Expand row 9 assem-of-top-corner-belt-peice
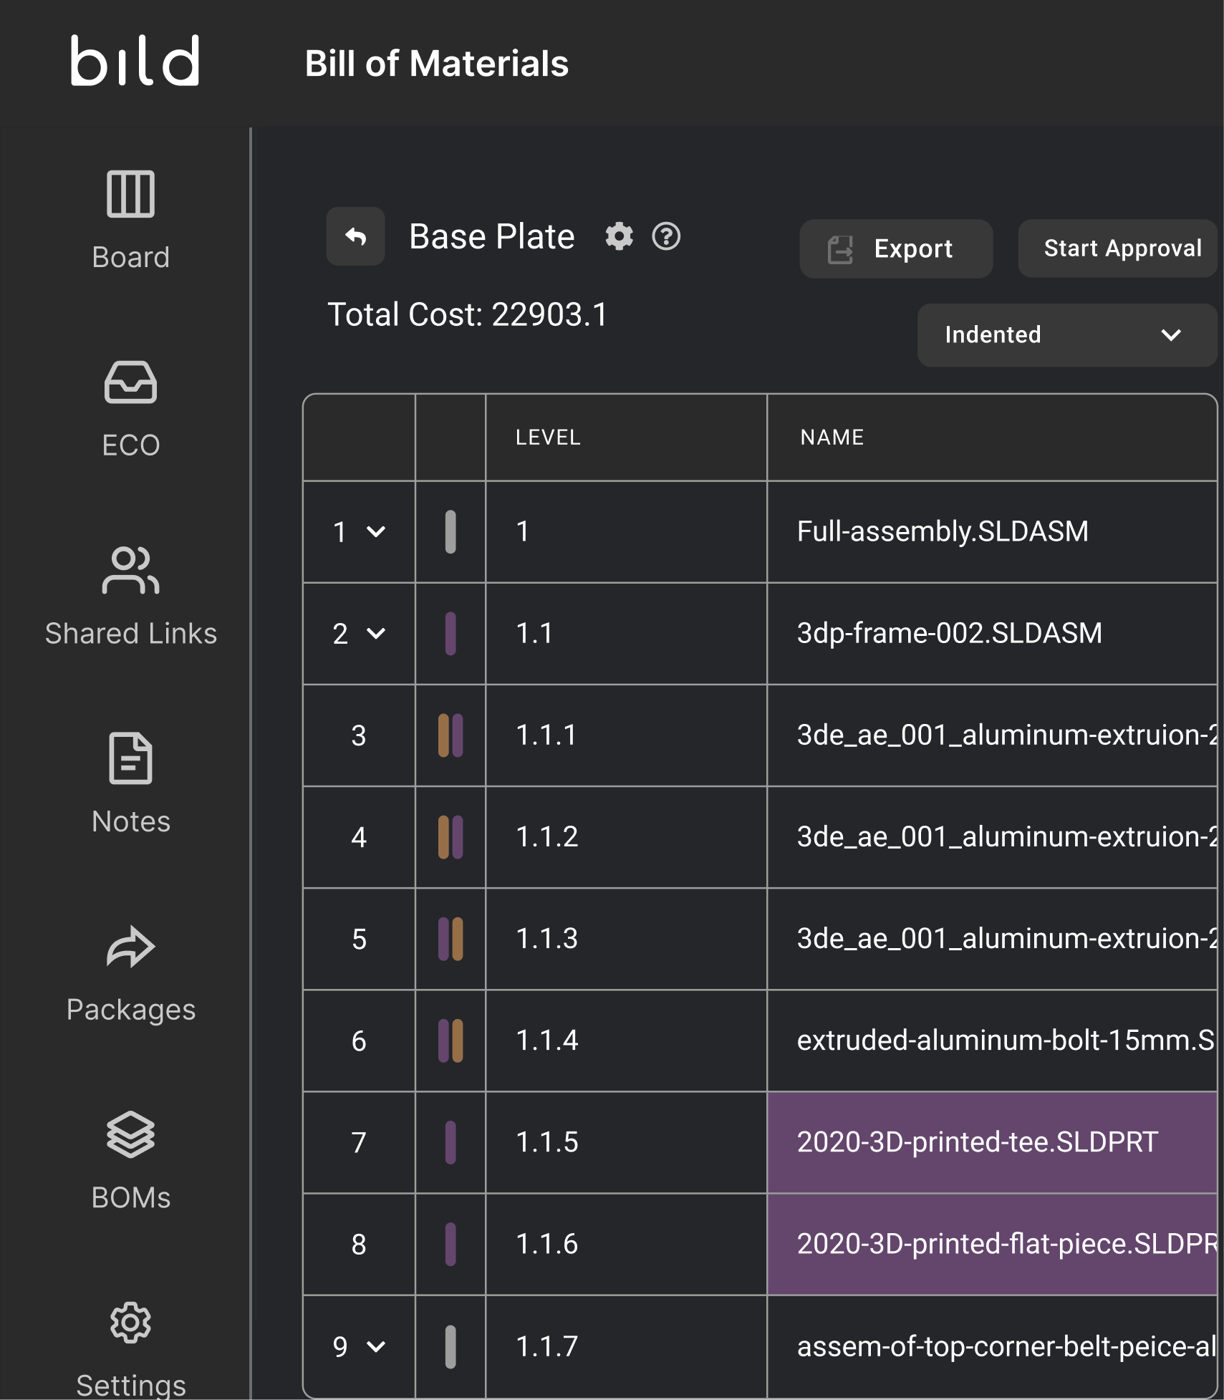This screenshot has width=1224, height=1400. pyautogui.click(x=375, y=1346)
